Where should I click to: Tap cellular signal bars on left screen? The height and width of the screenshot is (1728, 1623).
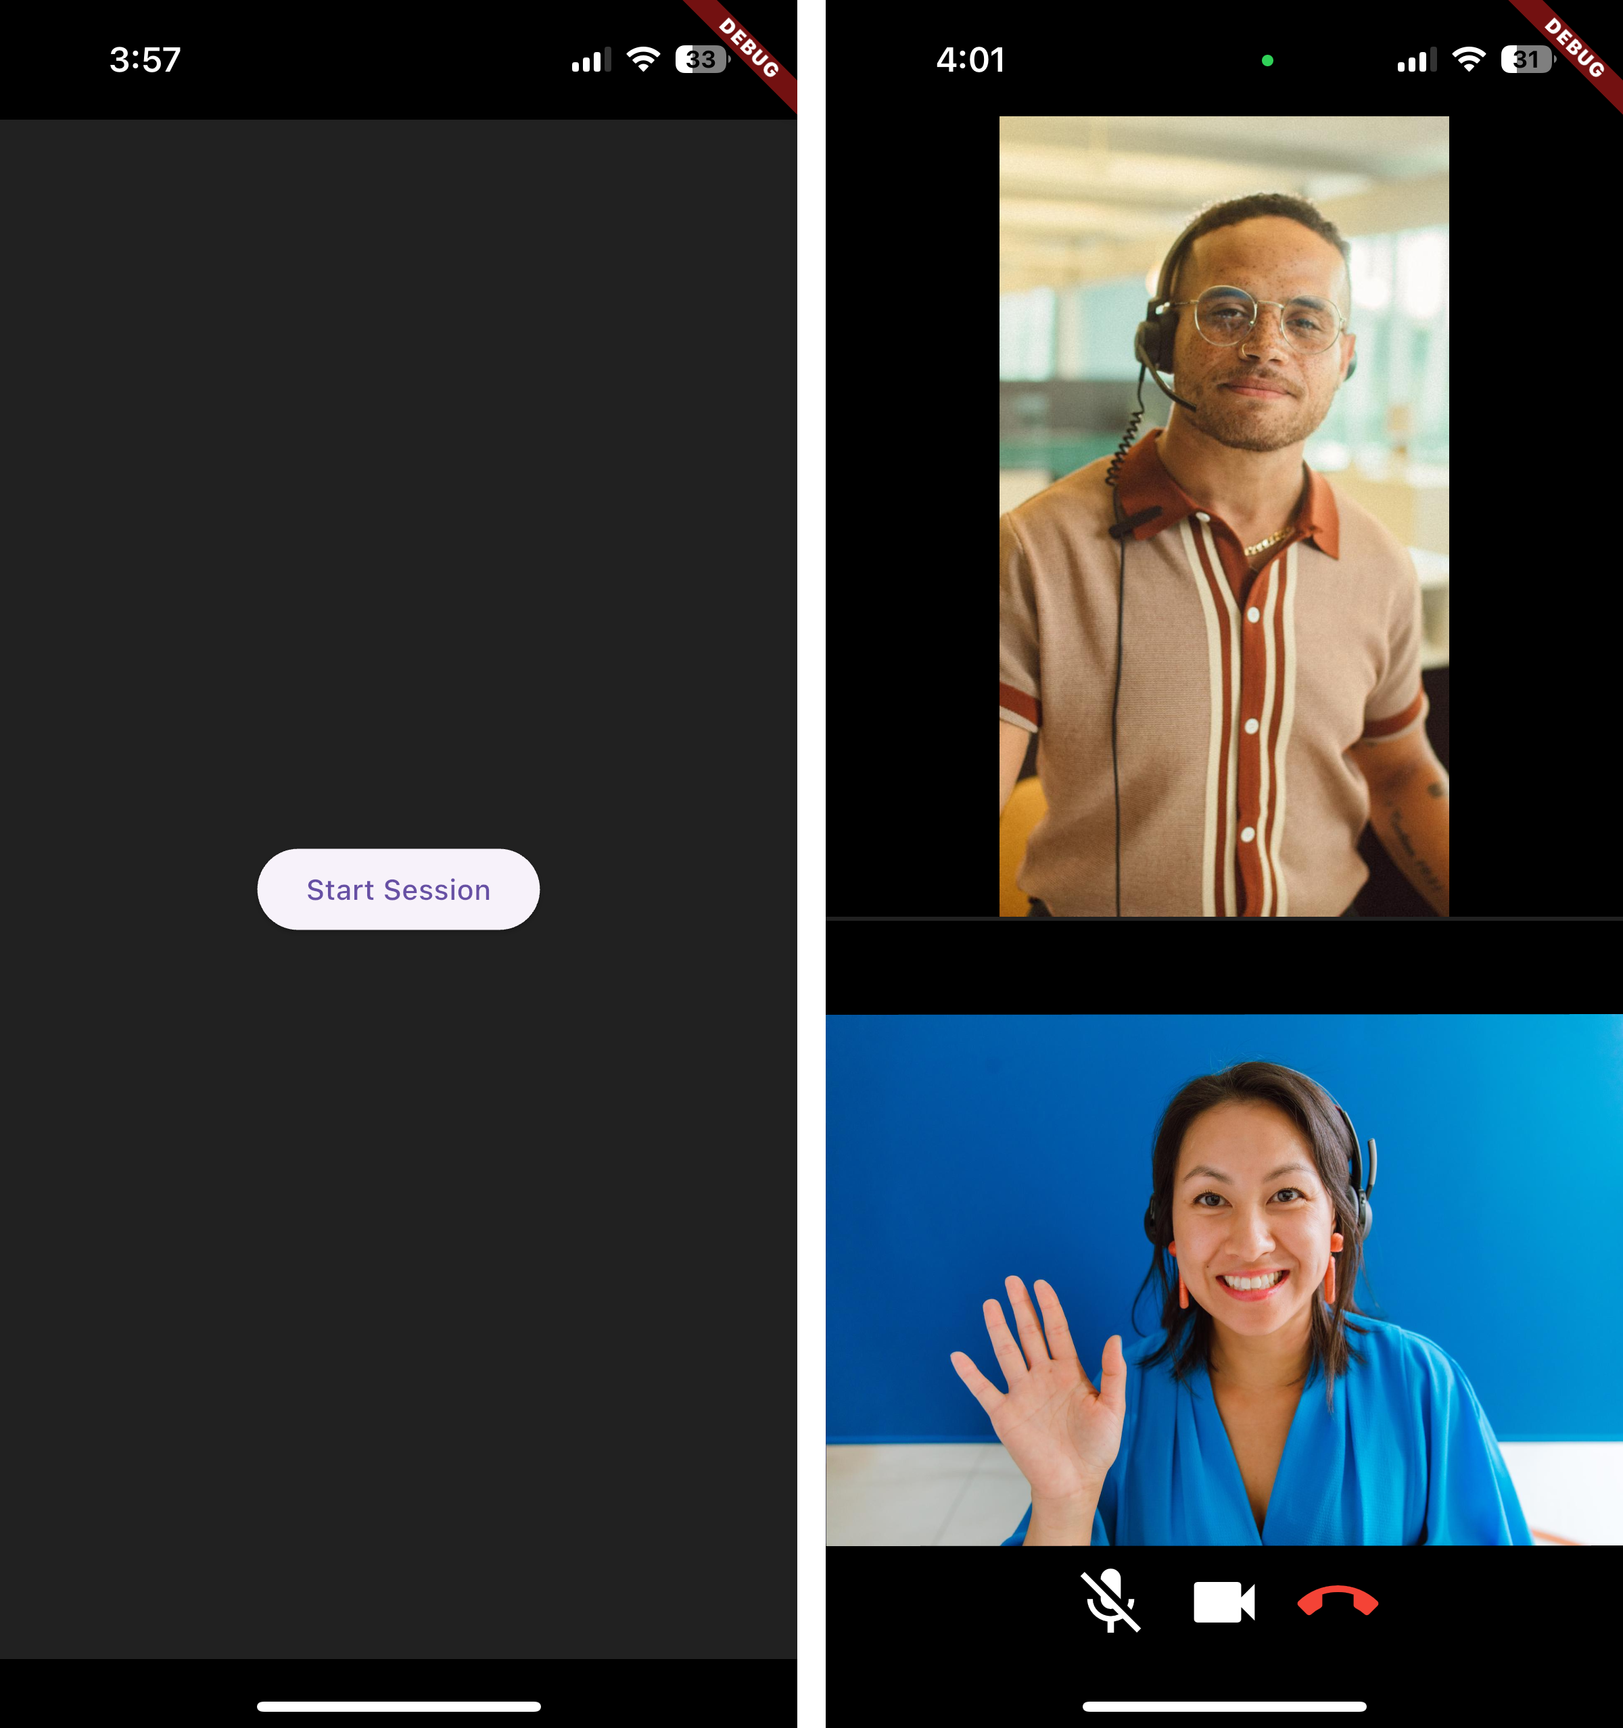click(591, 60)
